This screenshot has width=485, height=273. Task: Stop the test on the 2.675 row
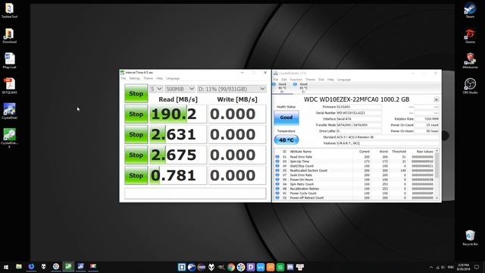pos(136,155)
